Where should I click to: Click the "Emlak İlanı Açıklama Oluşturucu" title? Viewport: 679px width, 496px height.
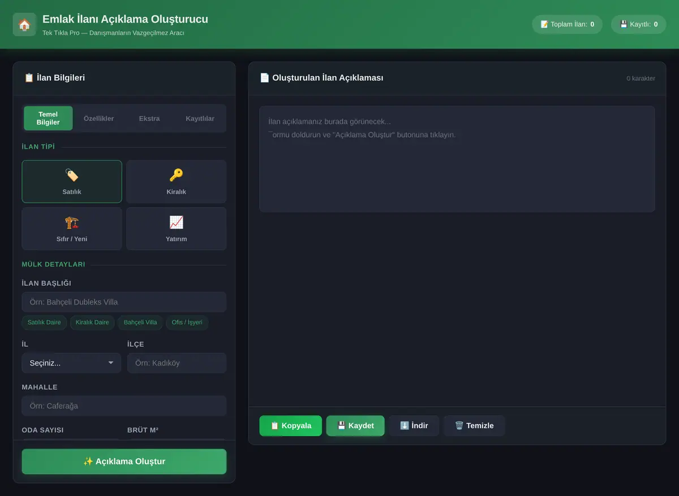click(125, 19)
